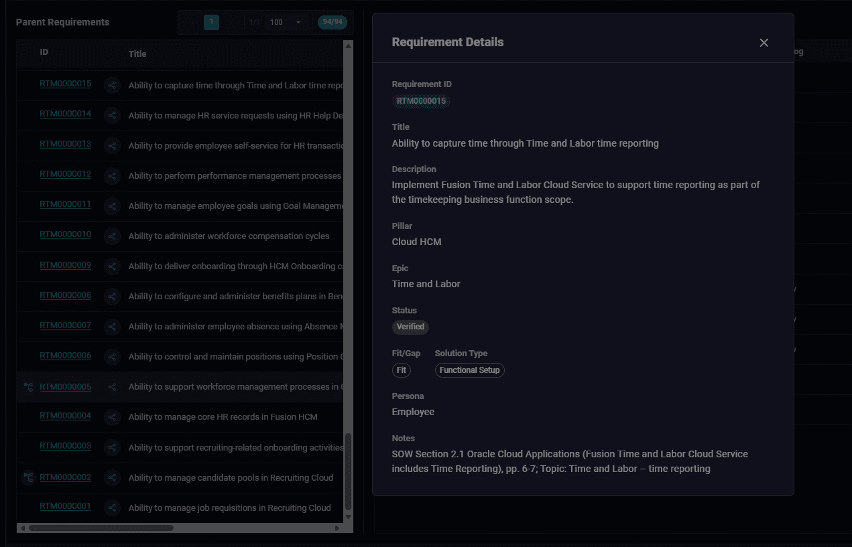The image size is (852, 547).
Task: Click the Fit badge
Action: 402,370
